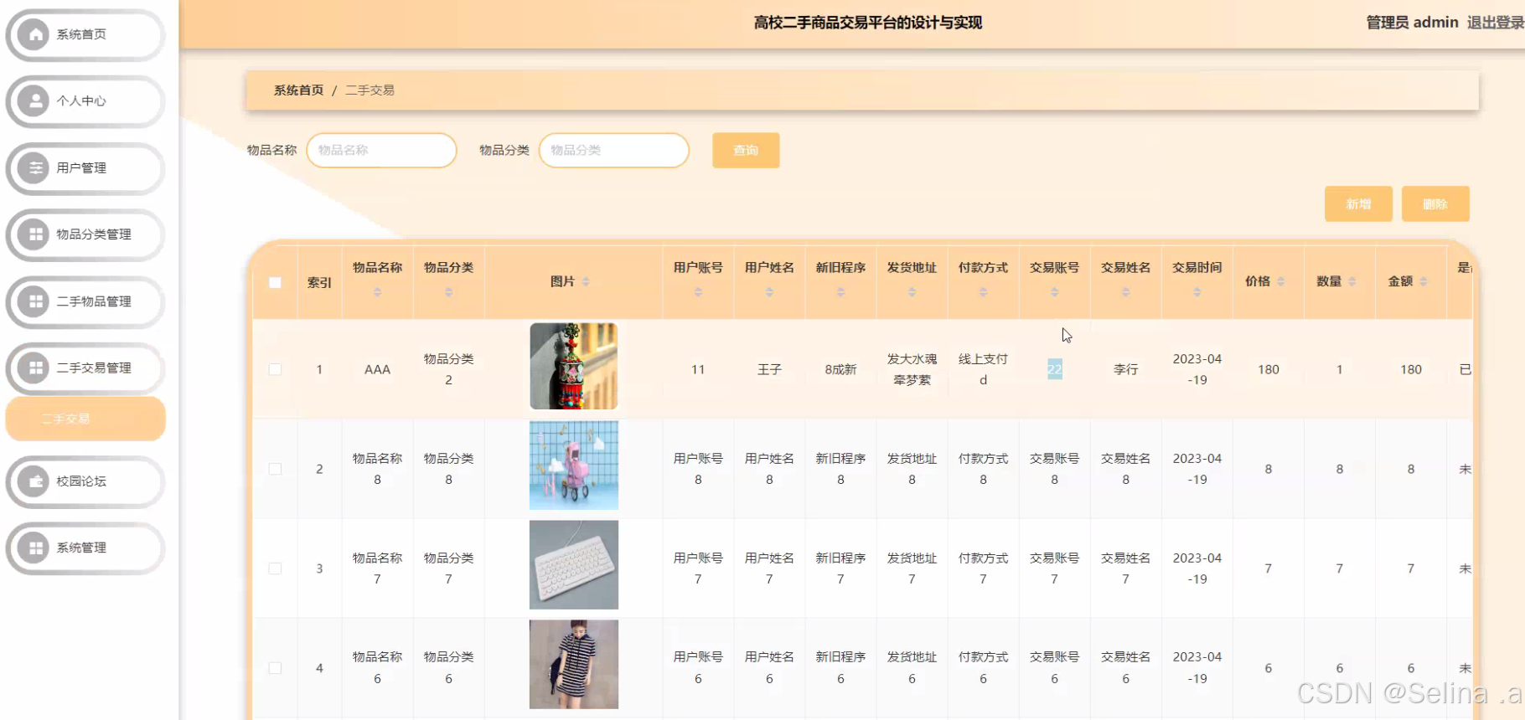
Task: Click the 二手交易 breadcrumb text
Action: (370, 90)
